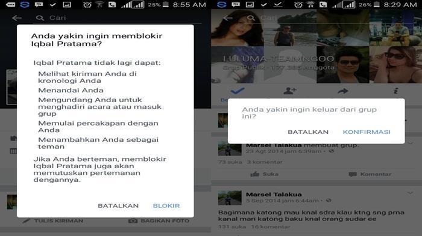Tap the woman photo in group cover top-left

238,28
